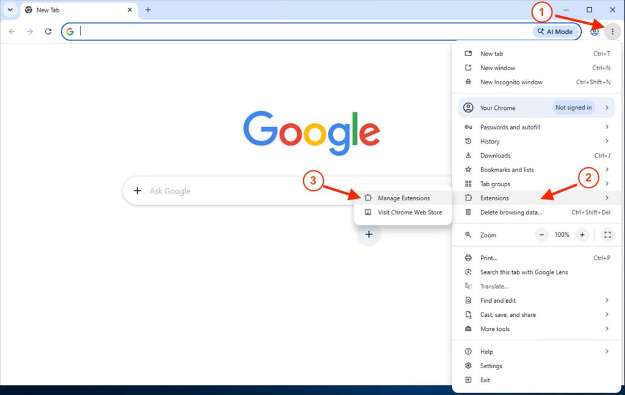The height and width of the screenshot is (395, 625).
Task: Increase zoom with plus button
Action: 582,235
